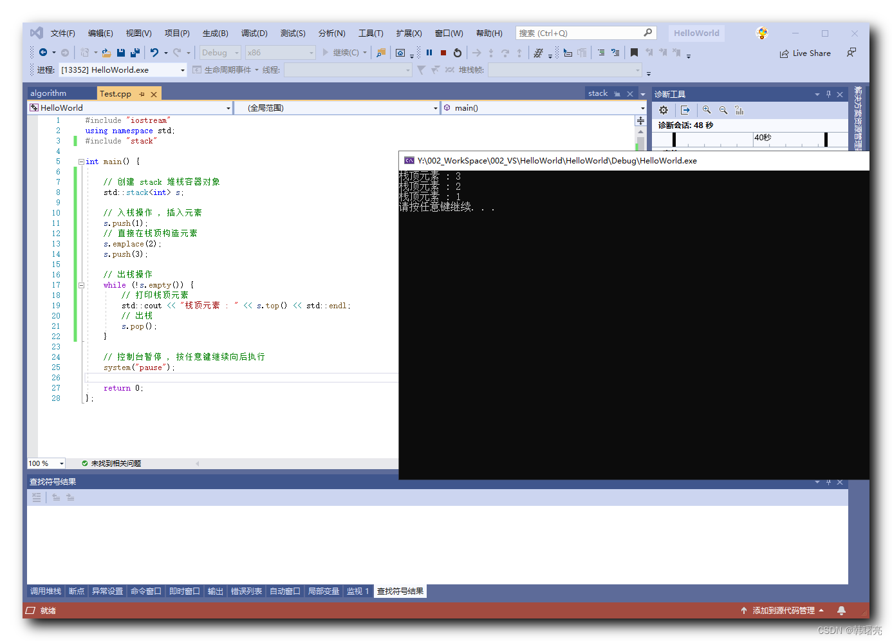Screen dimensions: 892x641
Task: Open the 编辑(E) menu
Action: coord(100,33)
